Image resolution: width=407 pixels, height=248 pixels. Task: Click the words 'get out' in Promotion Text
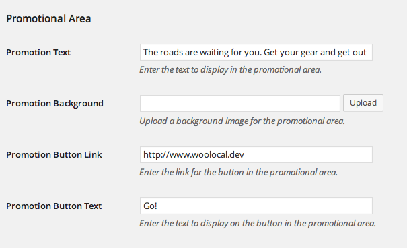click(x=352, y=53)
